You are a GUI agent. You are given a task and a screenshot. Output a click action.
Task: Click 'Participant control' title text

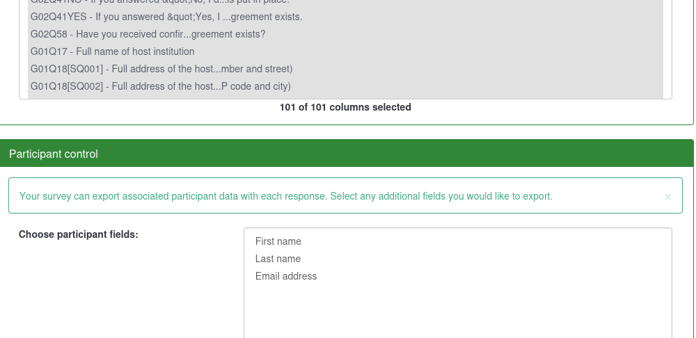pos(54,154)
